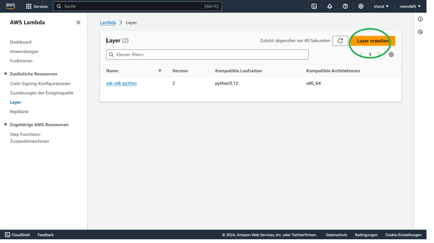Click the Layer erstellen button

(373, 41)
